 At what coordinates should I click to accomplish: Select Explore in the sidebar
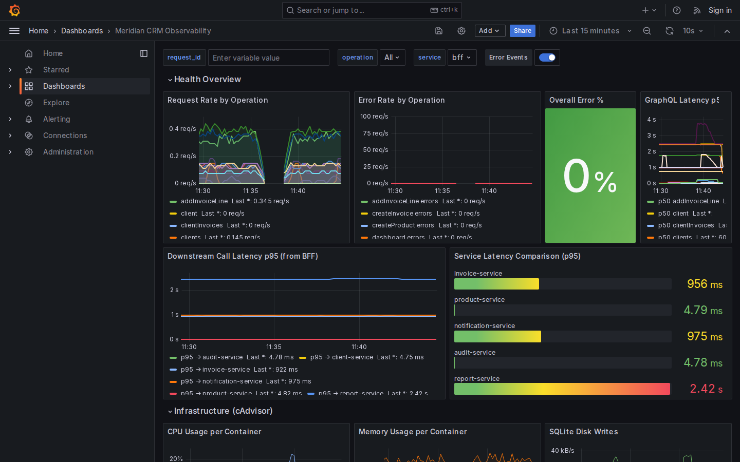56,103
